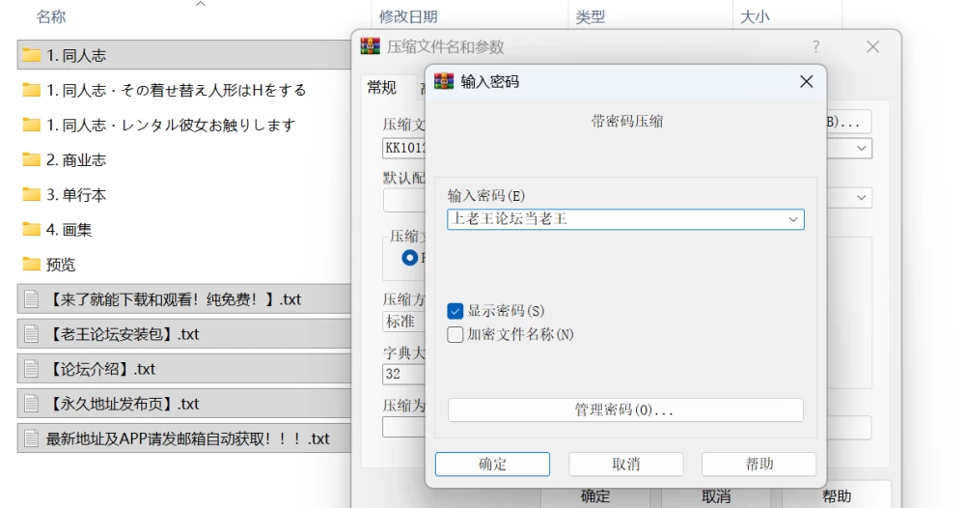965x508 pixels.
Task: Click 帮助 in the 输入密码 dialog
Action: click(758, 465)
